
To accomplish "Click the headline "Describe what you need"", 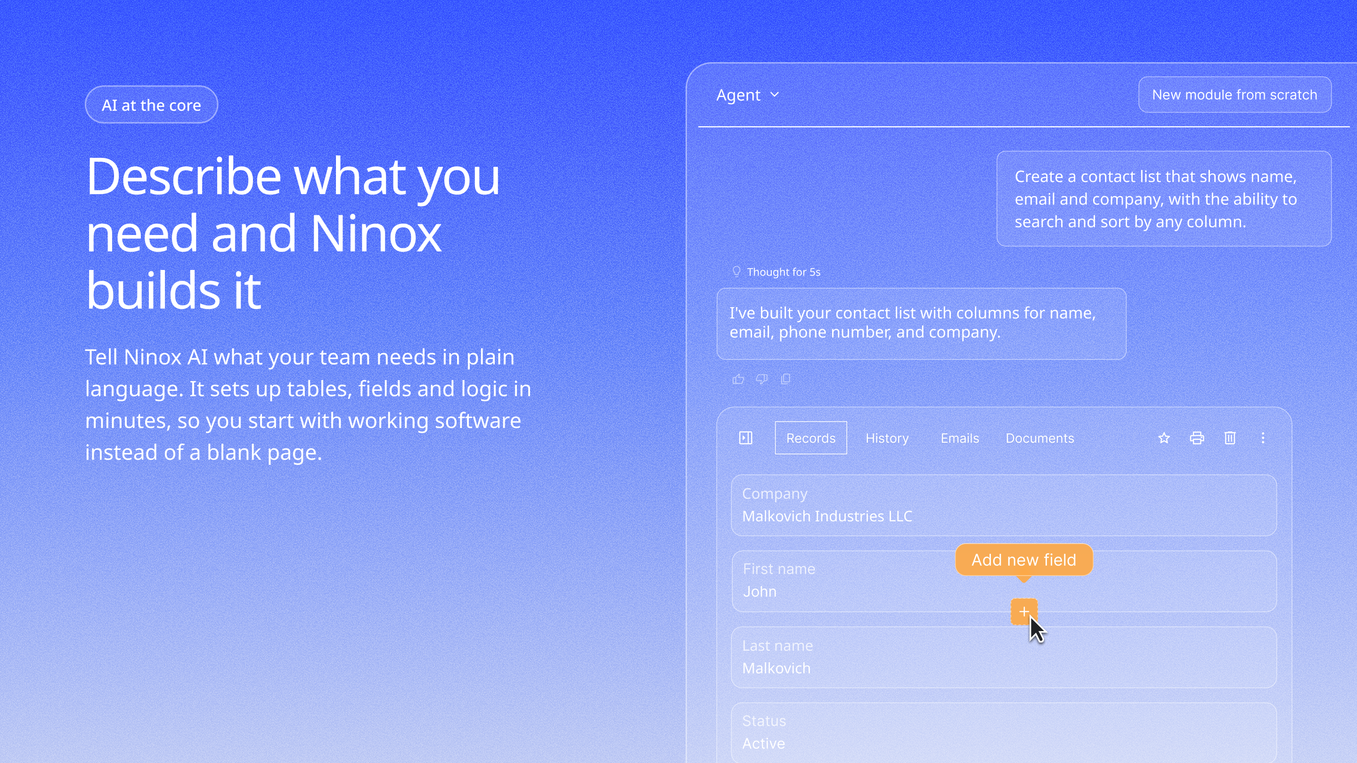I will coord(293,233).
